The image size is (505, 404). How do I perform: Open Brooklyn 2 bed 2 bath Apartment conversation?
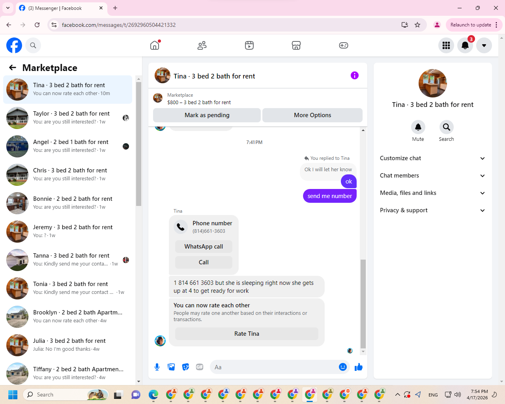pos(67,317)
